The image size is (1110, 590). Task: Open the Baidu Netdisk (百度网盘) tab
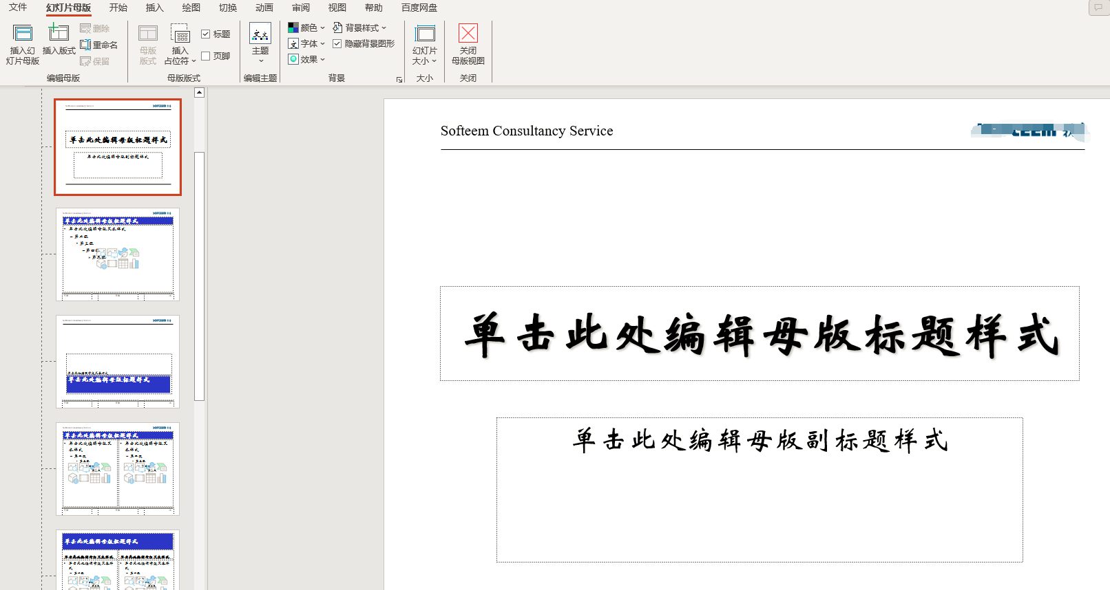pyautogui.click(x=419, y=8)
